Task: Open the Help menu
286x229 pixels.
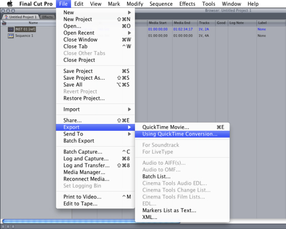Action: click(x=253, y=4)
